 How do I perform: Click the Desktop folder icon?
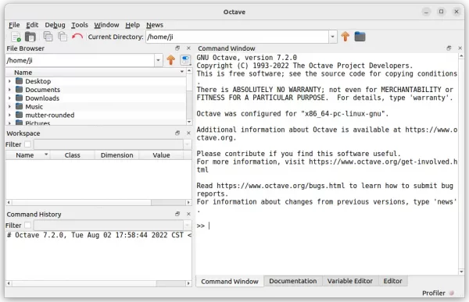(19, 81)
